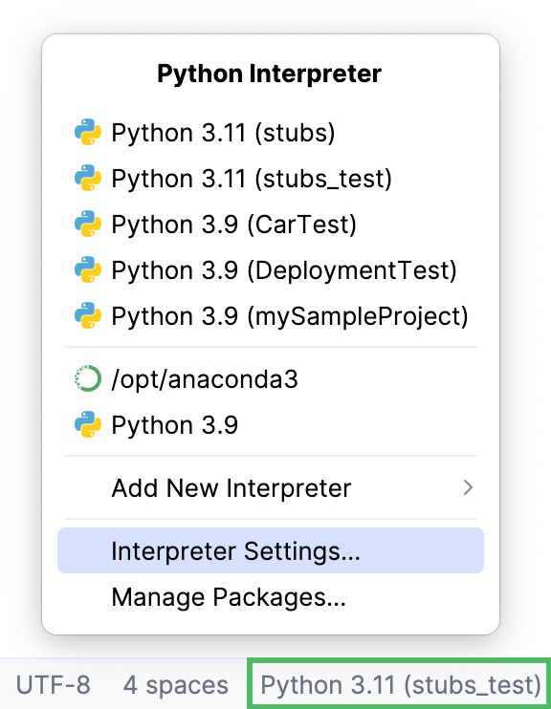Image resolution: width=551 pixels, height=709 pixels.
Task: Click Python icon beside mySampleProject interpreter
Action: (88, 315)
